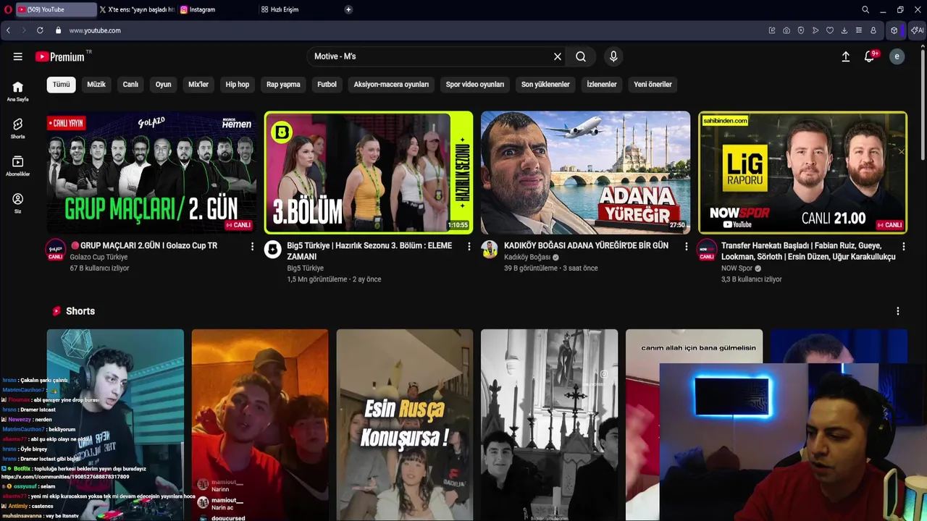Open a new browser tab with plus
The height and width of the screenshot is (521, 927).
[x=348, y=9]
